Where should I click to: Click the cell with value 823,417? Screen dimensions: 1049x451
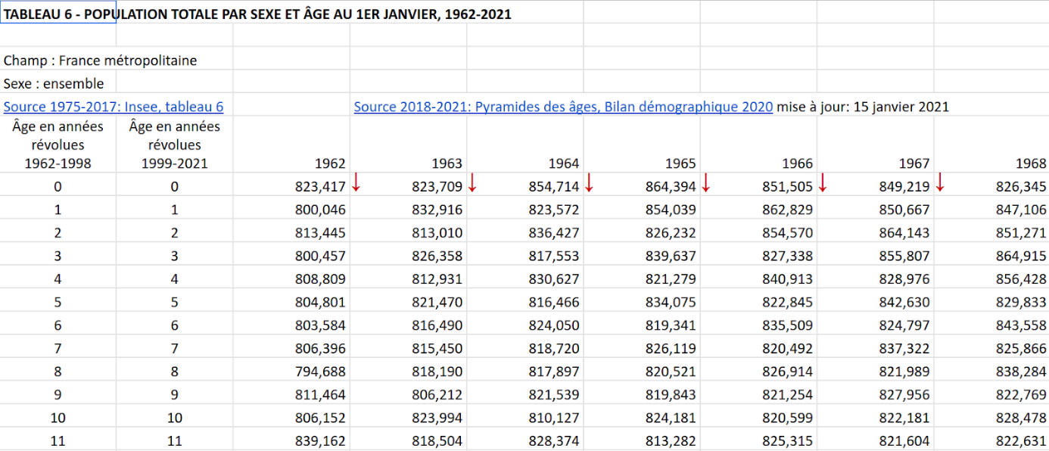pos(291,186)
